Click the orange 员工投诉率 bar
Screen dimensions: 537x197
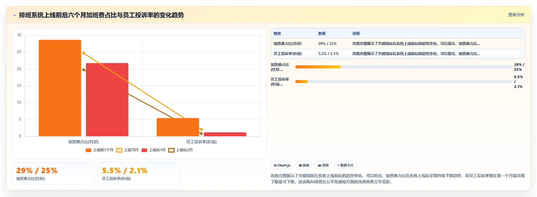tap(178, 127)
